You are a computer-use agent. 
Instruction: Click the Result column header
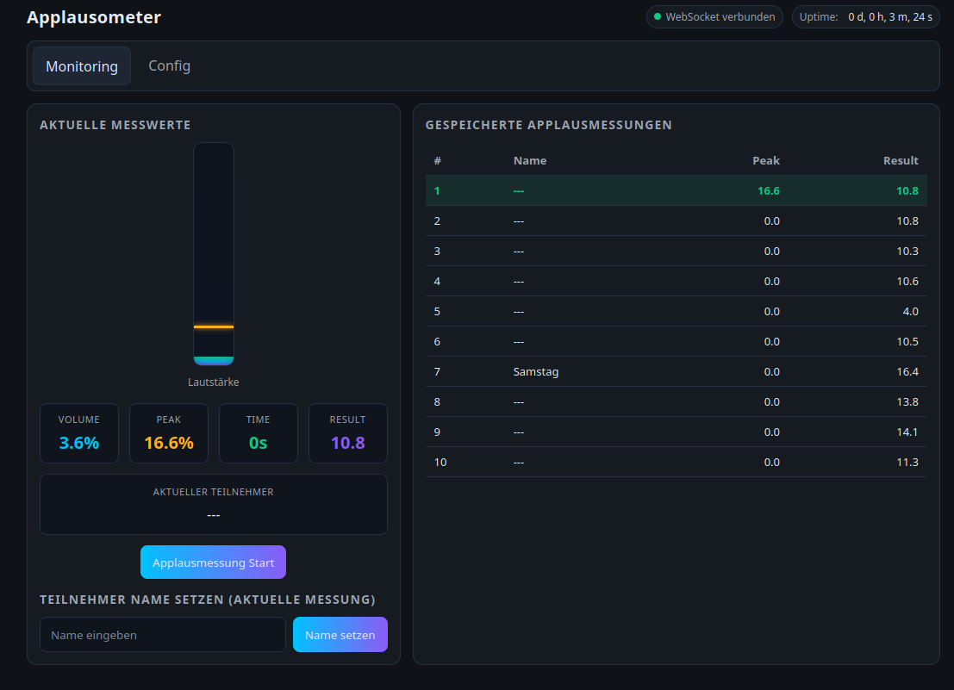pyautogui.click(x=901, y=160)
